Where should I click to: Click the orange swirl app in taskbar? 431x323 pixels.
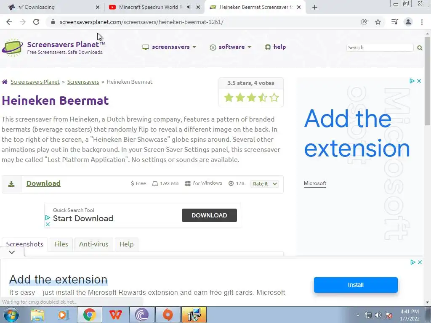pos(168,315)
